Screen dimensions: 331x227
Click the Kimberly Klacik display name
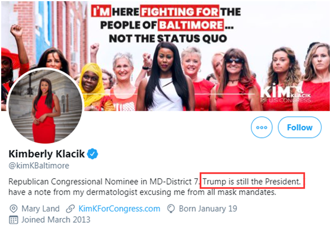point(47,154)
